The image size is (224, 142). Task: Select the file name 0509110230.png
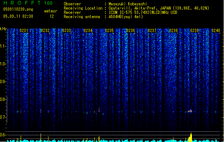point(18,9)
